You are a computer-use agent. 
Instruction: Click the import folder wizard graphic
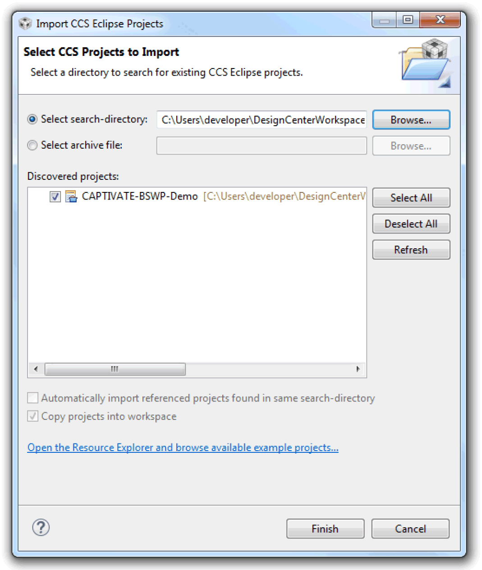pyautogui.click(x=426, y=63)
